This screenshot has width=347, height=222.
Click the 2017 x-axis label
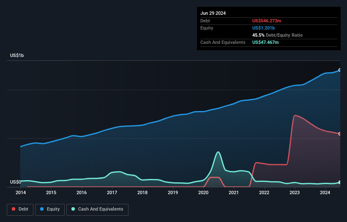(x=112, y=192)
